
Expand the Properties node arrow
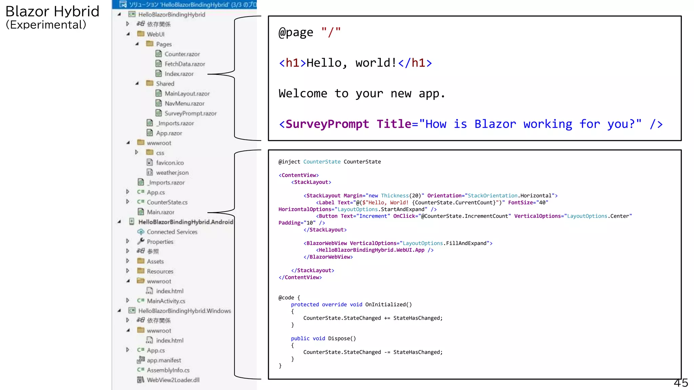[x=128, y=241]
